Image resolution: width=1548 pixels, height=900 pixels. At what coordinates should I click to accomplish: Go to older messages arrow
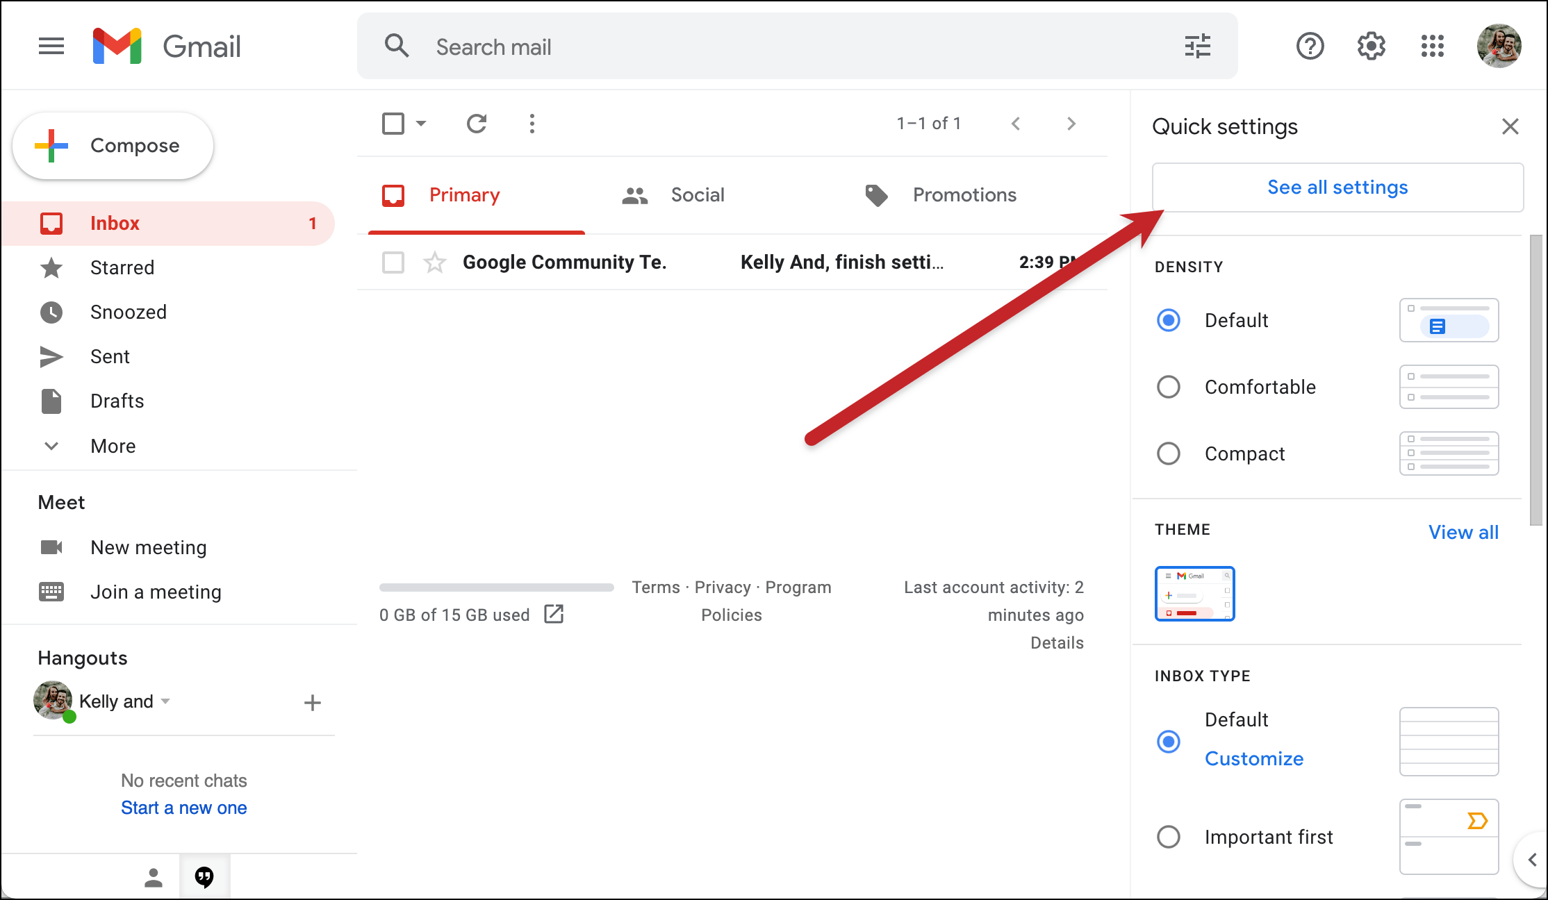coord(1071,124)
